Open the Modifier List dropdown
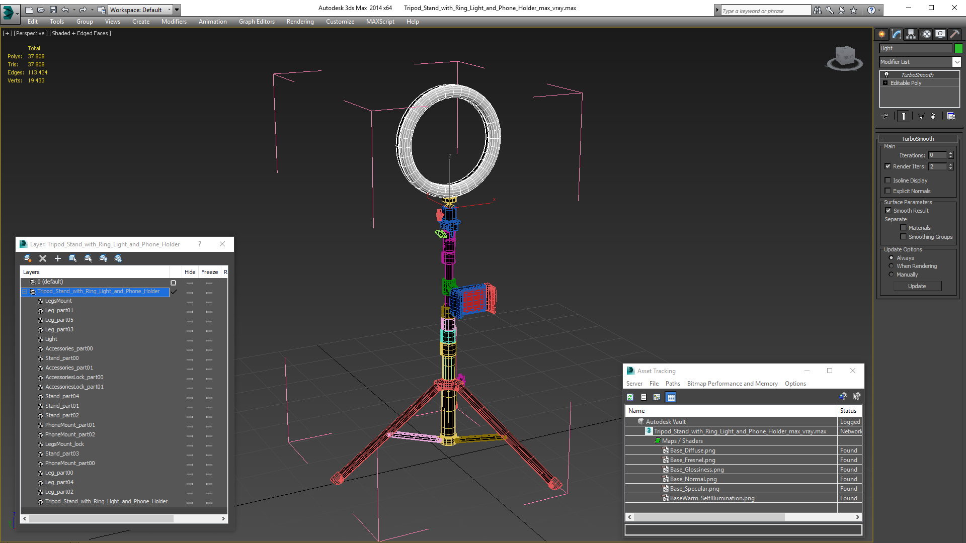 956,62
